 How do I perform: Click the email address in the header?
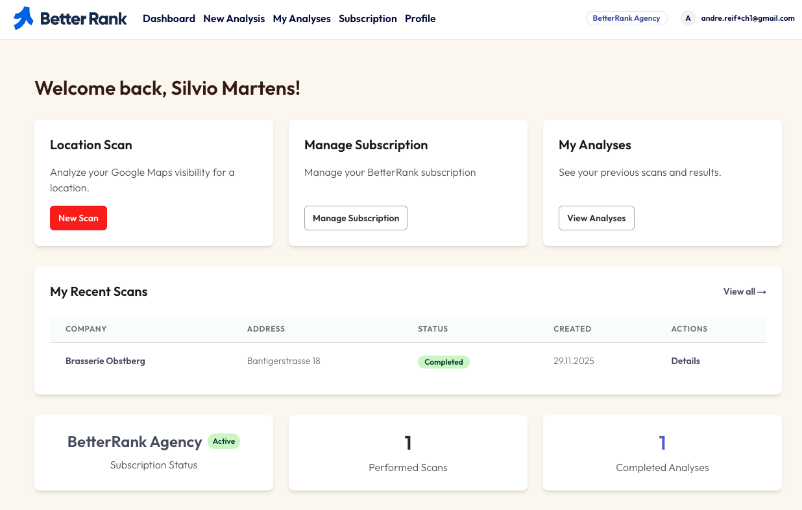coord(747,18)
